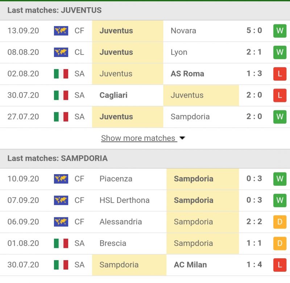Click the green W badge for Juventus–Novara

[279, 31]
